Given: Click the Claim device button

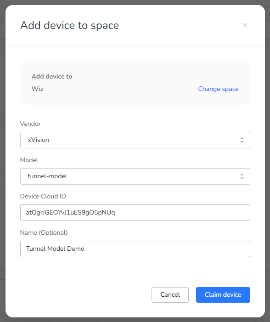Looking at the screenshot, I should click(x=223, y=295).
